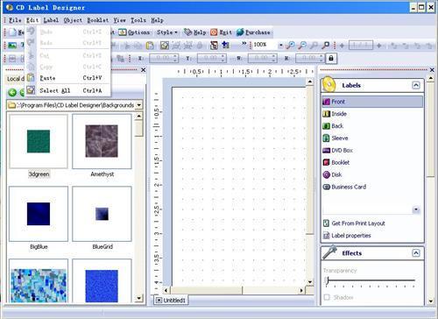The height and width of the screenshot is (319, 438).
Task: Click the insert image toolbar icon
Action: 12,45
